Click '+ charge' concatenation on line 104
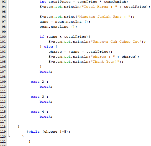 coord(126,57)
